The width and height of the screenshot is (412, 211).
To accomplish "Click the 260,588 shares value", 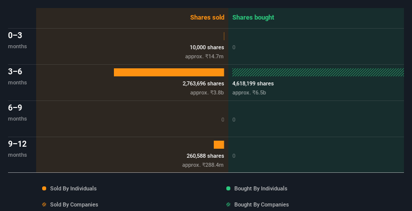I will (x=205, y=156).
